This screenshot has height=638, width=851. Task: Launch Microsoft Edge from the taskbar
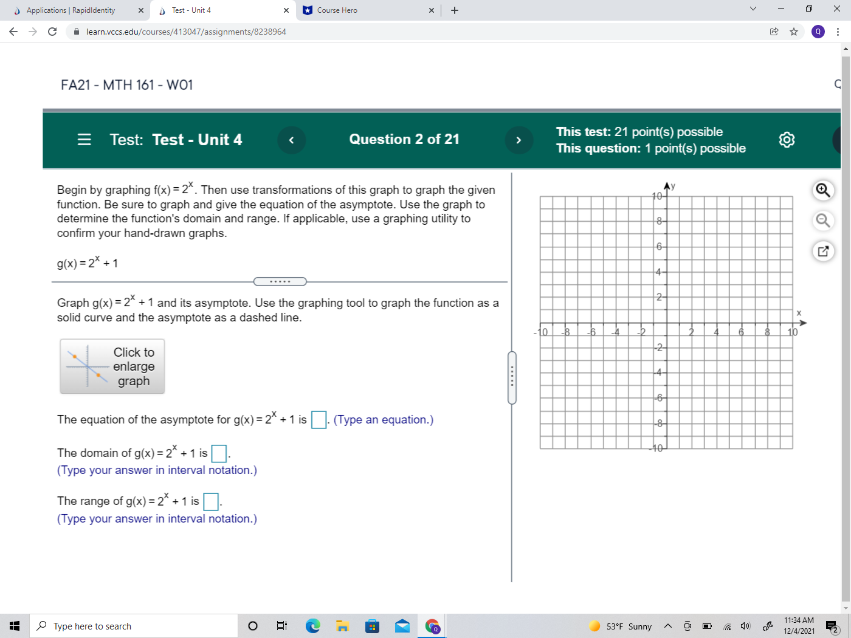[312, 626]
